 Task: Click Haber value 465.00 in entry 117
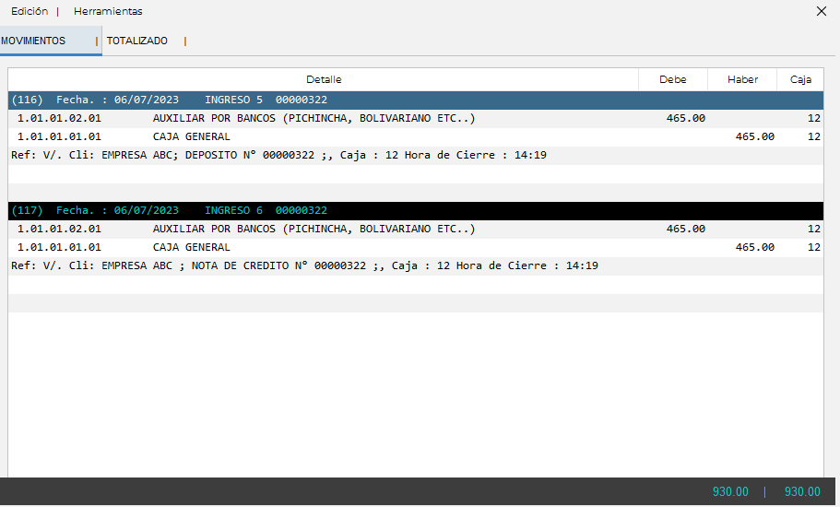(755, 247)
